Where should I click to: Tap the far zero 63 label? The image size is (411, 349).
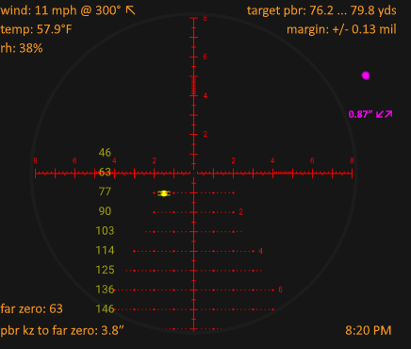[31, 308]
